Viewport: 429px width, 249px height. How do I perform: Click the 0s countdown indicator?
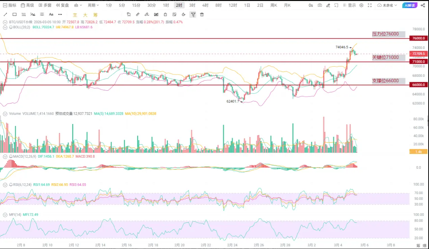pyautogui.click(x=311, y=5)
